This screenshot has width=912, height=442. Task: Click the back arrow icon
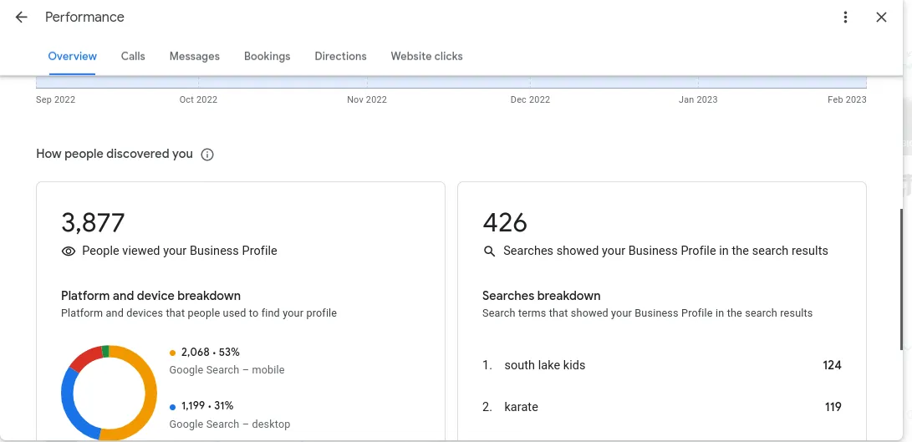point(22,18)
